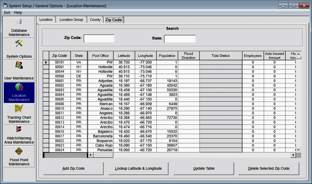
Task: Open Flood Point Maintenance in the sidebar
Action: point(19,157)
